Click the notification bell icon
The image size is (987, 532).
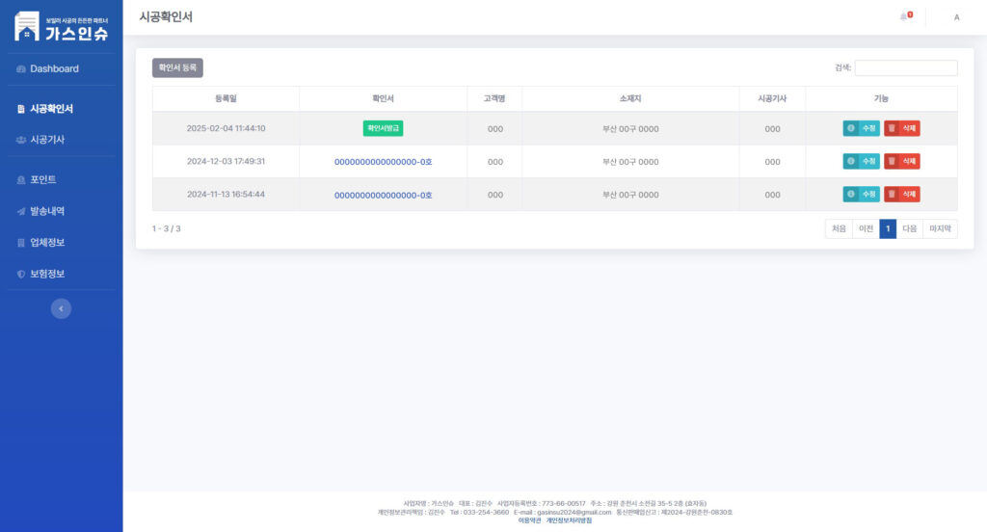(x=904, y=16)
